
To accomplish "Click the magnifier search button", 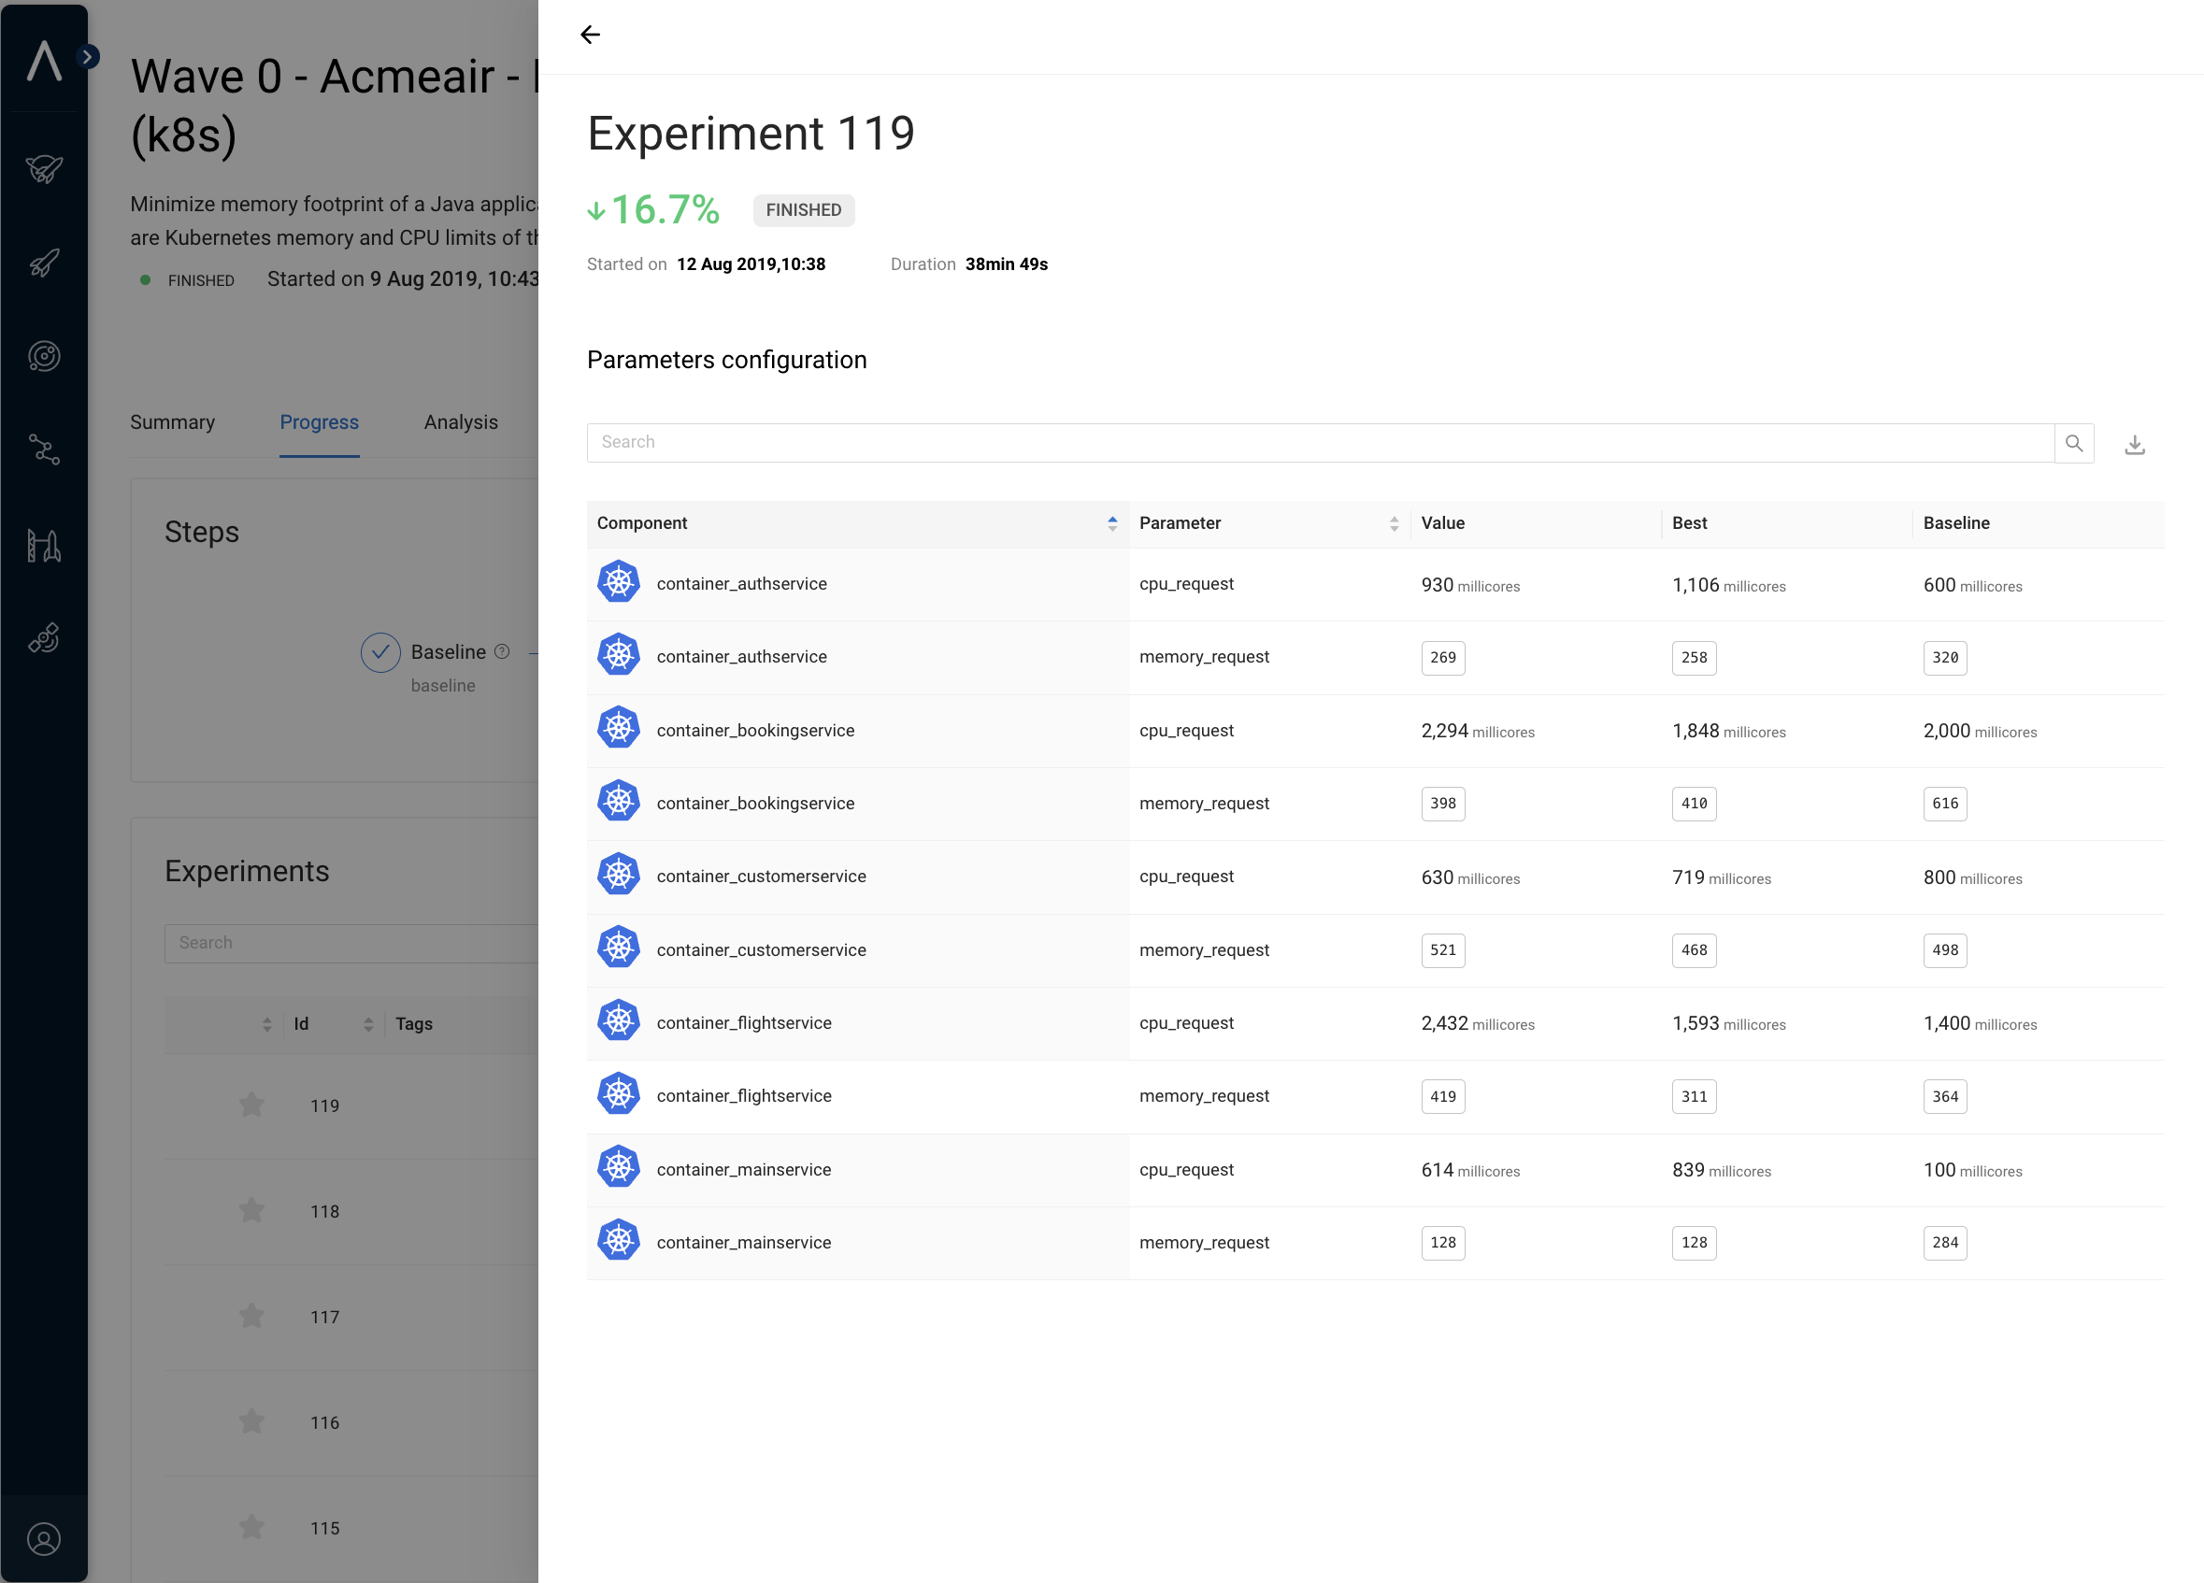I will point(2073,443).
